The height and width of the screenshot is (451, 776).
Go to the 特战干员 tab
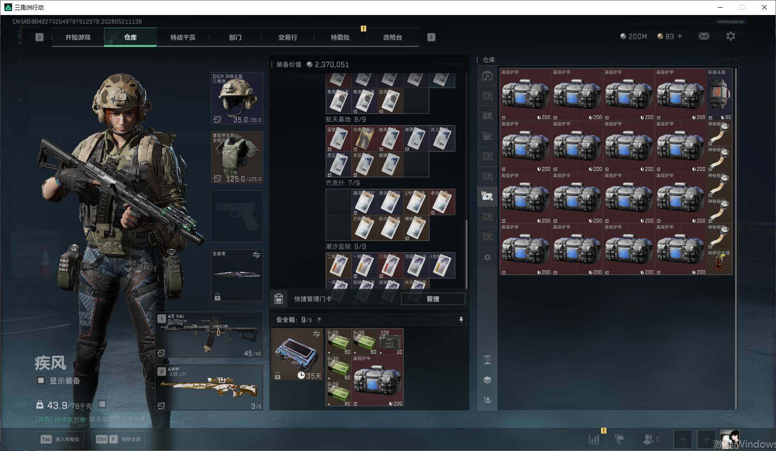coord(183,37)
